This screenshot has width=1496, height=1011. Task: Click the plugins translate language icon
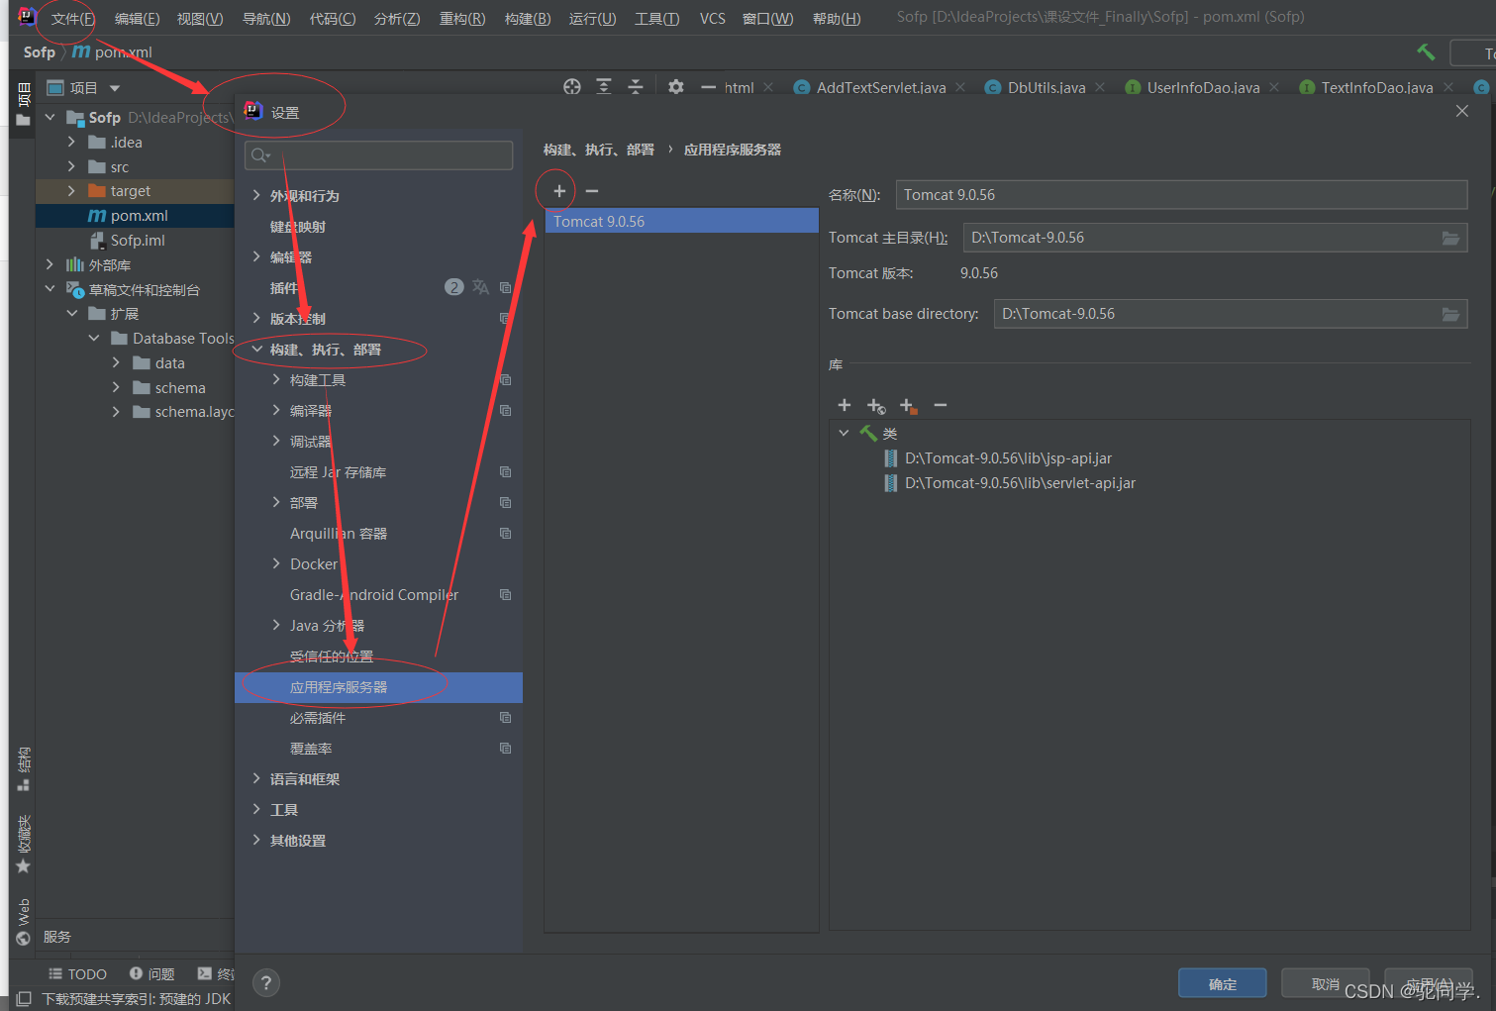481,287
